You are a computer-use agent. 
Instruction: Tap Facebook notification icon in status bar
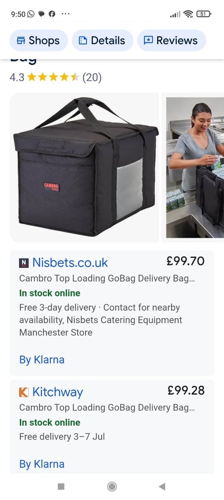pos(52,14)
